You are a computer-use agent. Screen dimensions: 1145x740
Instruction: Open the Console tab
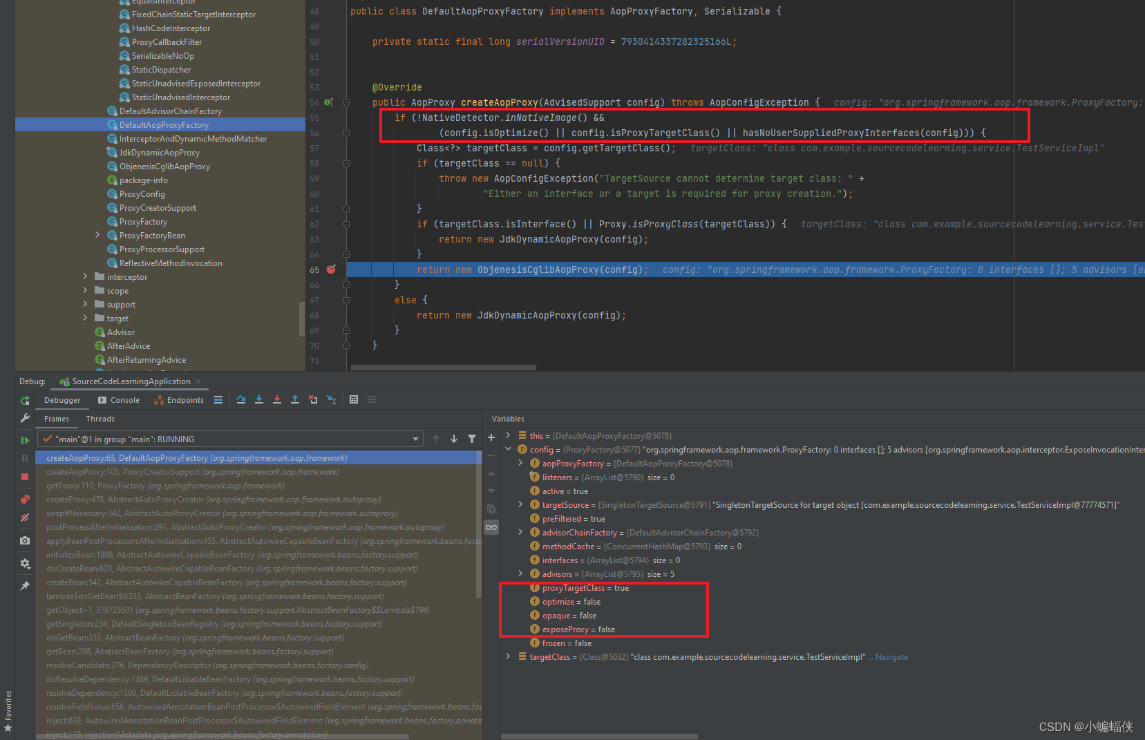click(x=124, y=399)
